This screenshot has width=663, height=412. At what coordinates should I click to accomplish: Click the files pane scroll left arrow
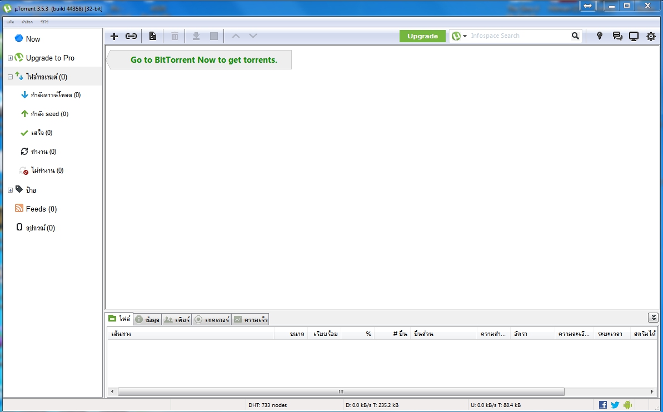point(112,391)
